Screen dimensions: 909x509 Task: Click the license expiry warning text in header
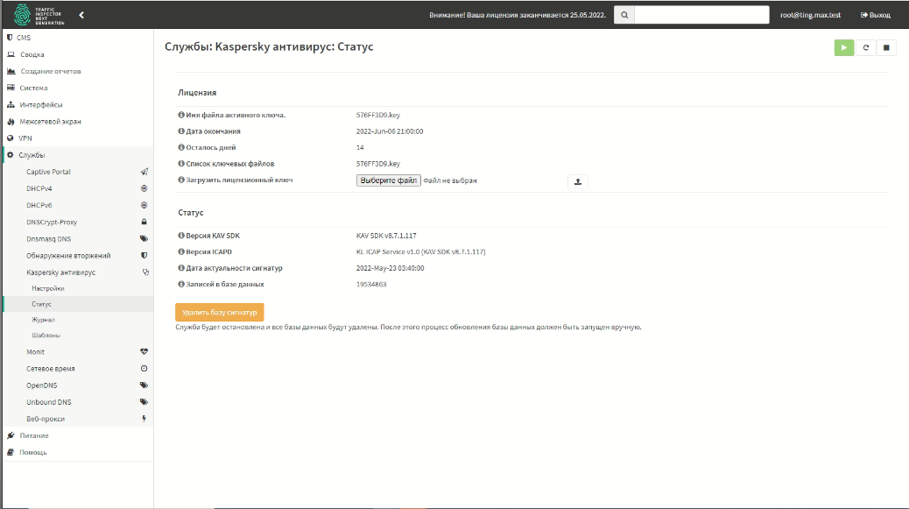(517, 15)
